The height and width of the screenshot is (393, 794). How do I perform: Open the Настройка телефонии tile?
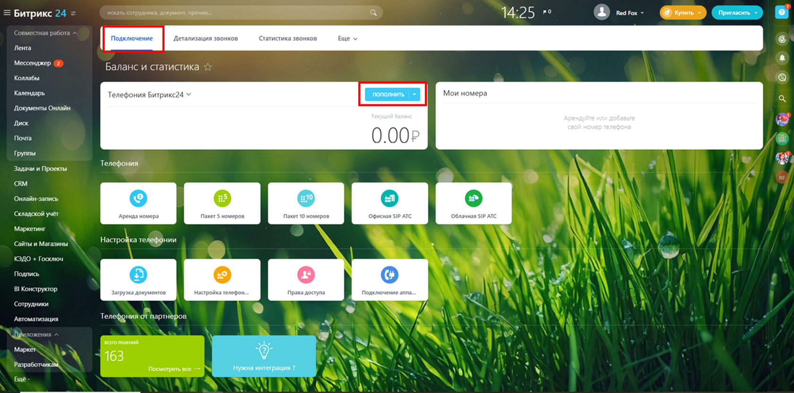pos(222,280)
